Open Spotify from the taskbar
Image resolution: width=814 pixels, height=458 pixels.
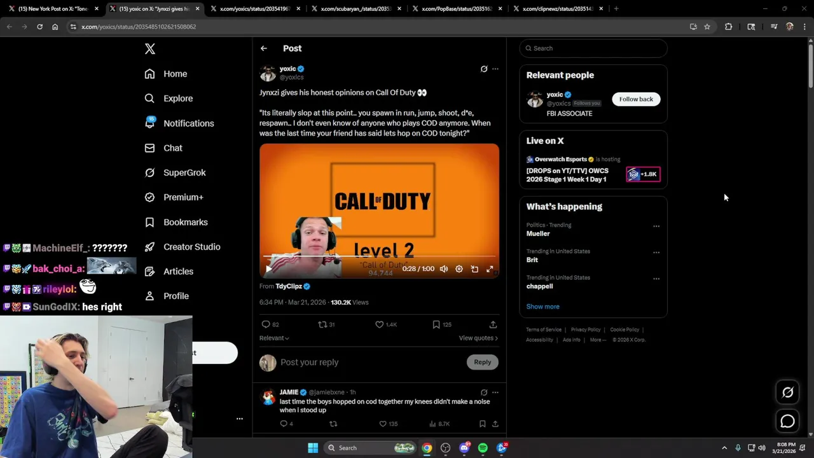click(x=483, y=448)
